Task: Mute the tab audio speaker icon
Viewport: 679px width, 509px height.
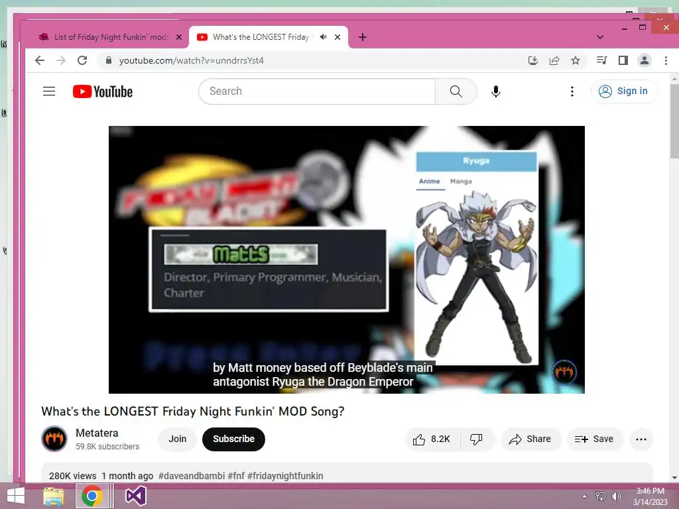Action: coord(323,37)
